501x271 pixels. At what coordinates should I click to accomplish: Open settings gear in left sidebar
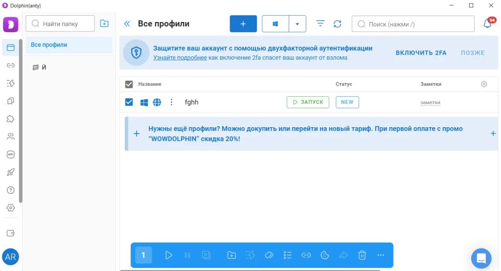tap(11, 208)
